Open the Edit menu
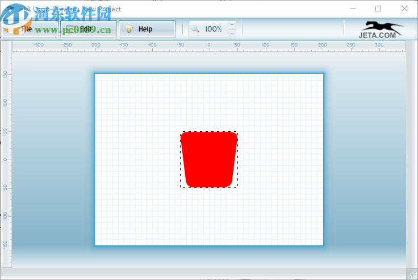 [x=89, y=29]
